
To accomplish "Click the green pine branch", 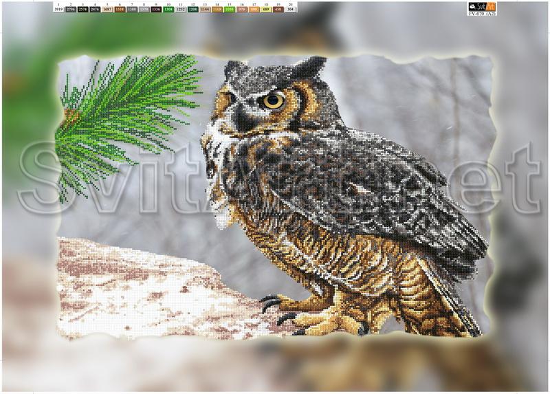I will [x=131, y=110].
